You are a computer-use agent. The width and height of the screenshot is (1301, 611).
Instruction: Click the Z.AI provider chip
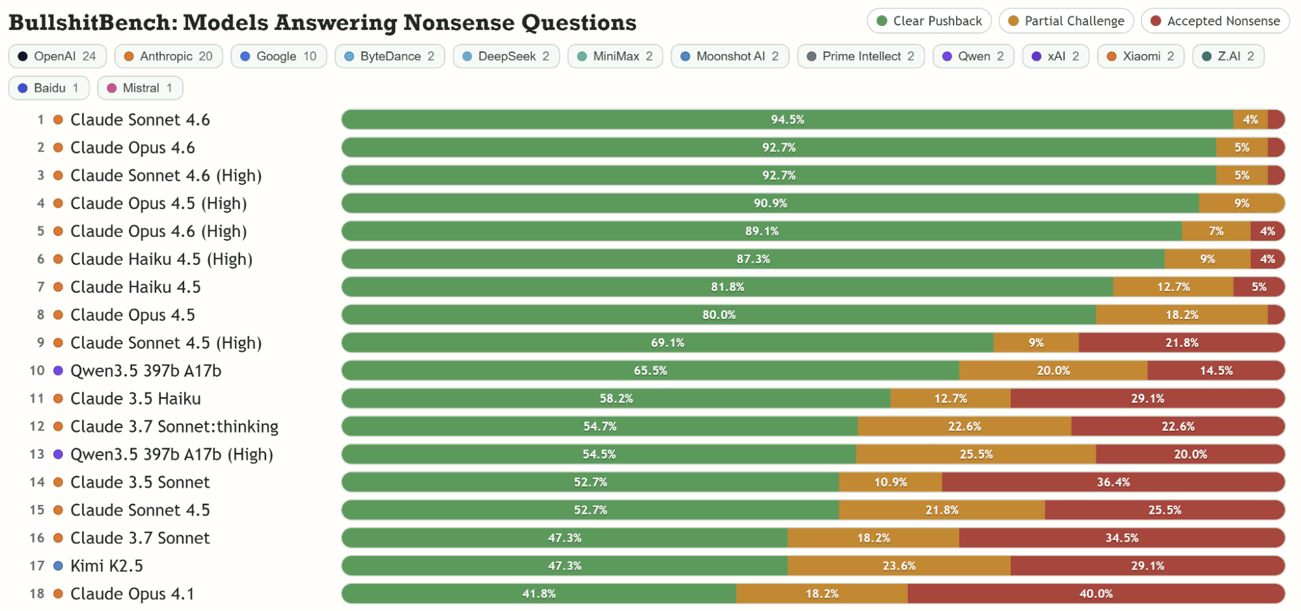1227,57
